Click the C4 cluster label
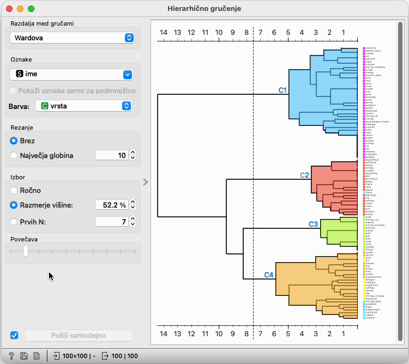This screenshot has width=409, height=364. coord(269,275)
